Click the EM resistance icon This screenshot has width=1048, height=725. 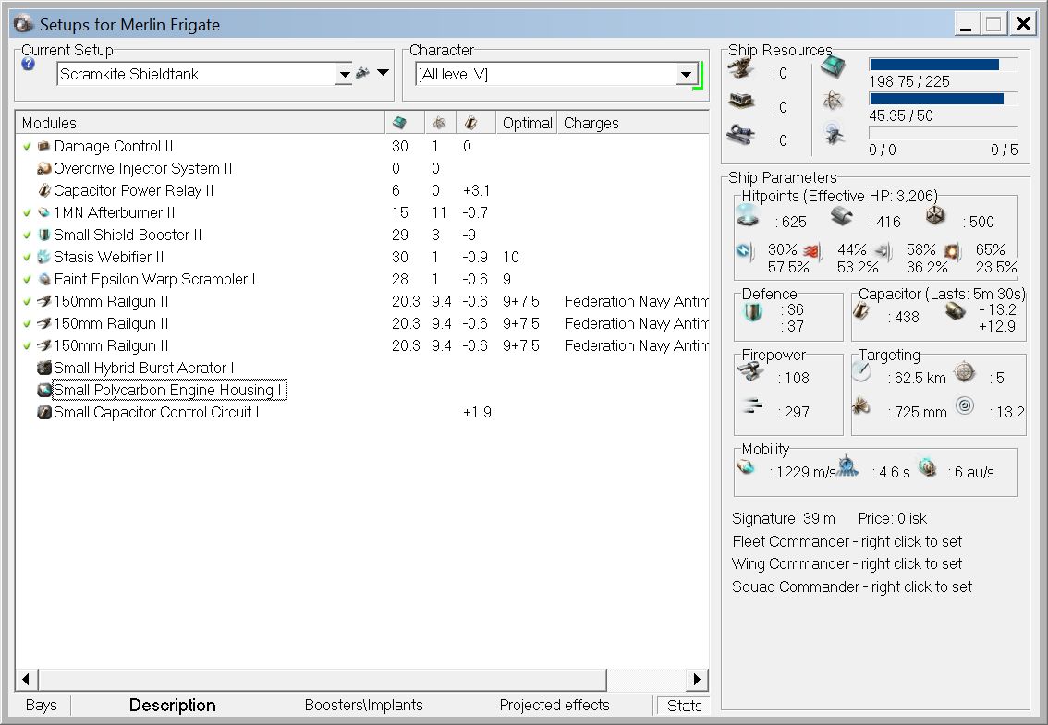(x=745, y=251)
